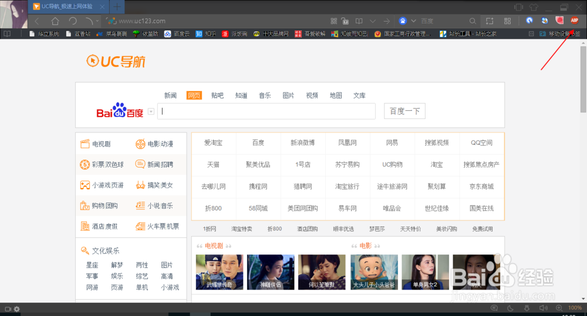Click the padlock-style icon beside the QR code
The image size is (587, 316).
point(345,21)
